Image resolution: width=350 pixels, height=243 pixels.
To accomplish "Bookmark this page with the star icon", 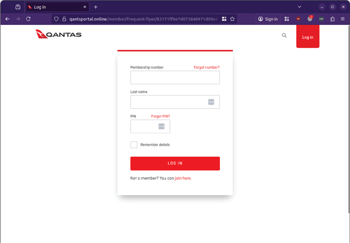I will click(x=232, y=19).
